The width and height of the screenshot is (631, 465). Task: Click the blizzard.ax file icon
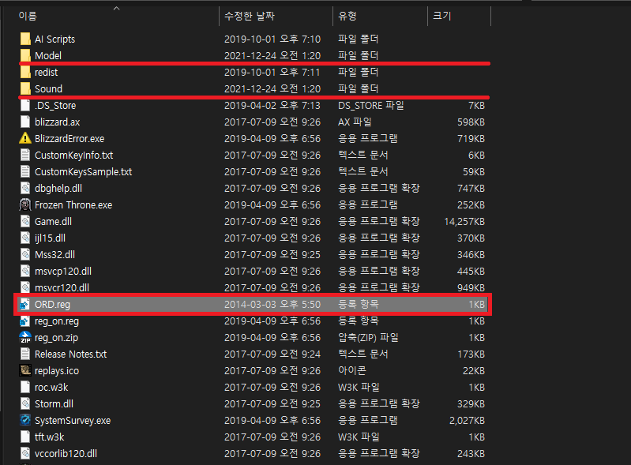coord(25,122)
